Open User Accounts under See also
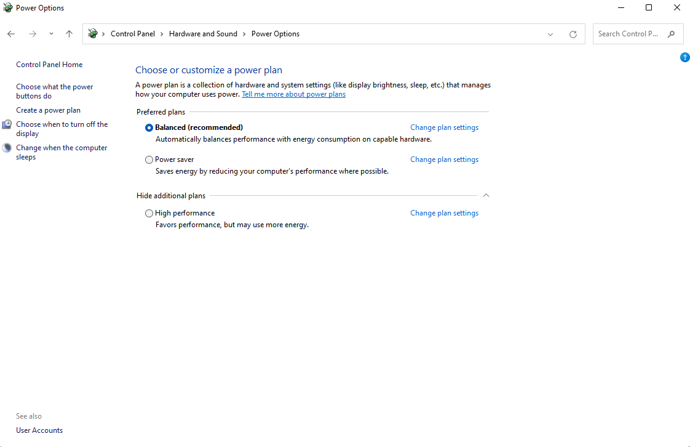The height and width of the screenshot is (447, 690). (39, 430)
